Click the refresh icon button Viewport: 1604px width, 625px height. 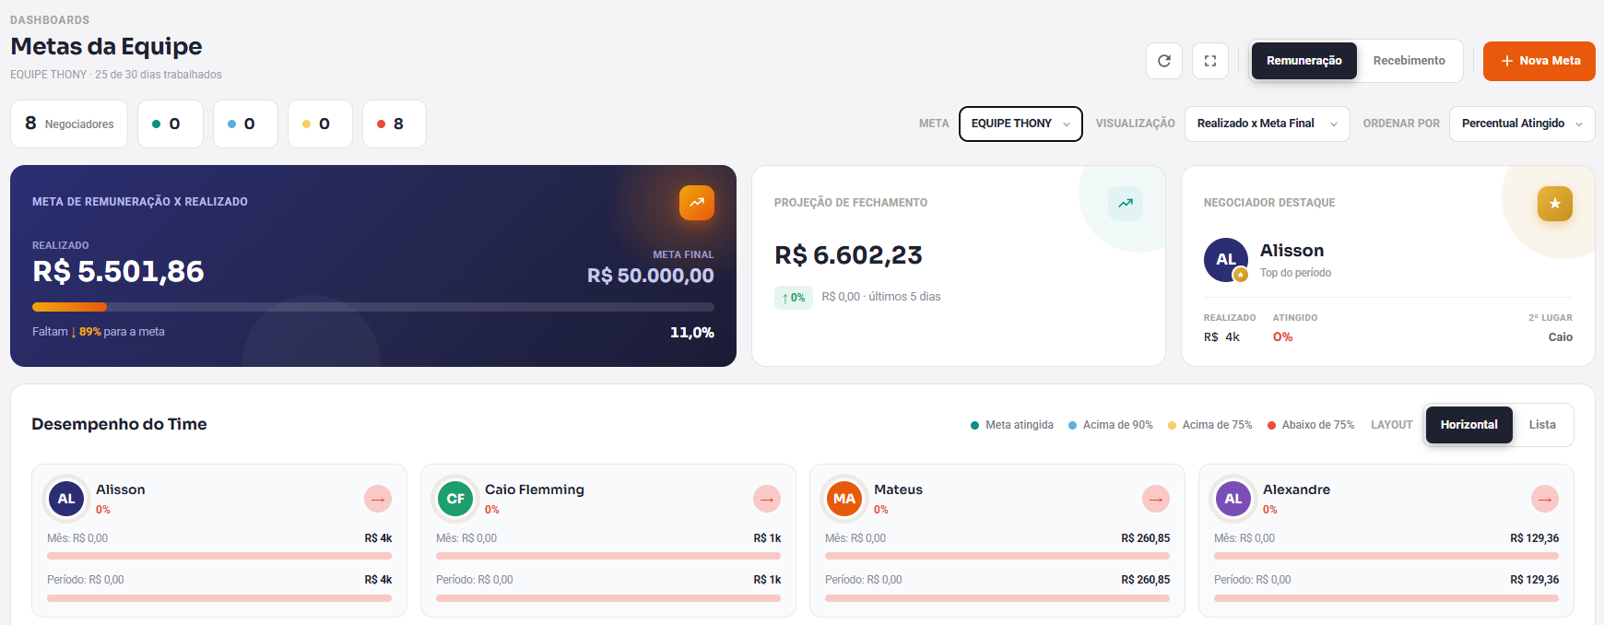[1164, 61]
